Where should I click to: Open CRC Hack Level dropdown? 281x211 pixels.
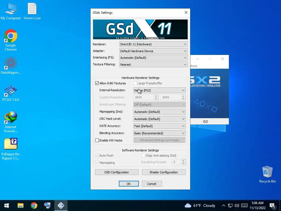pos(159,119)
